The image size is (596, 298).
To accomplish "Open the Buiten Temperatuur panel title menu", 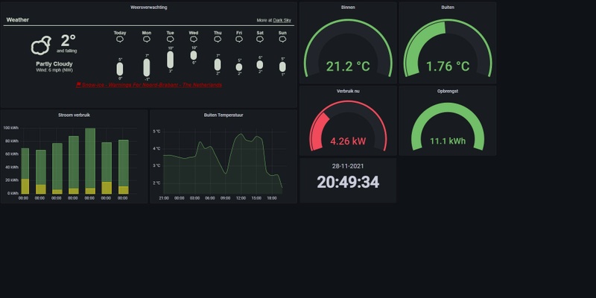I will pyautogui.click(x=223, y=115).
